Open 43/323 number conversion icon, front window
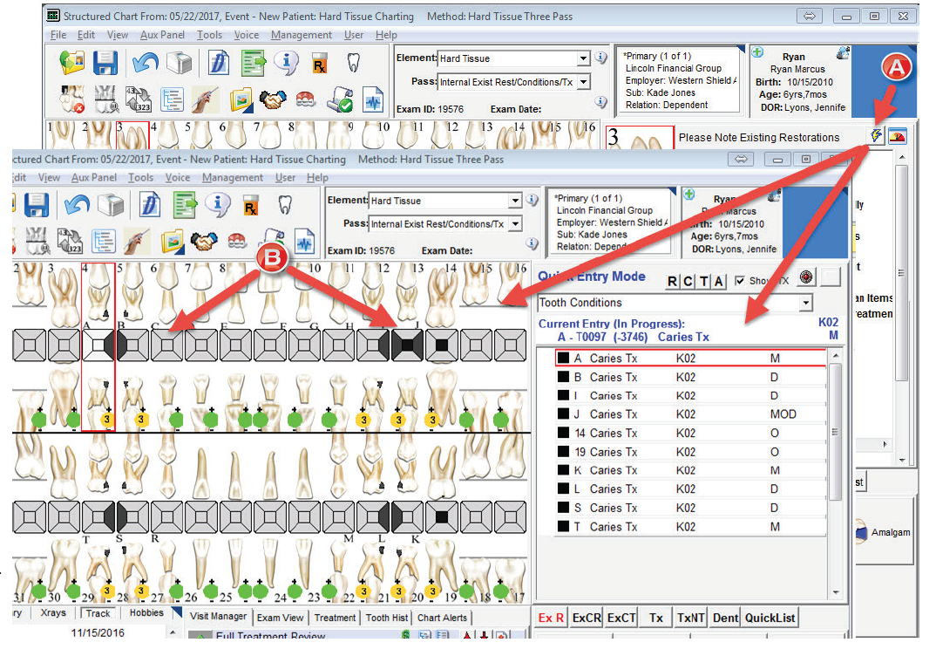 click(70, 242)
